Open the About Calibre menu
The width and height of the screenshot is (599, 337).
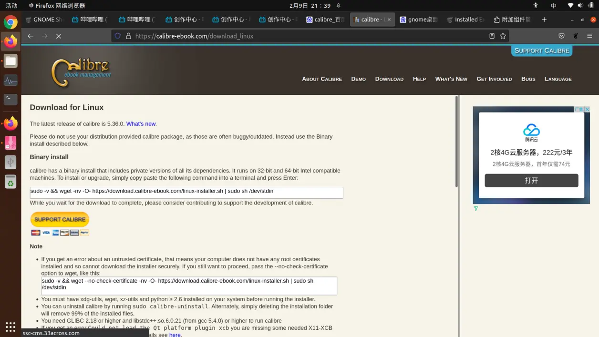pyautogui.click(x=322, y=79)
